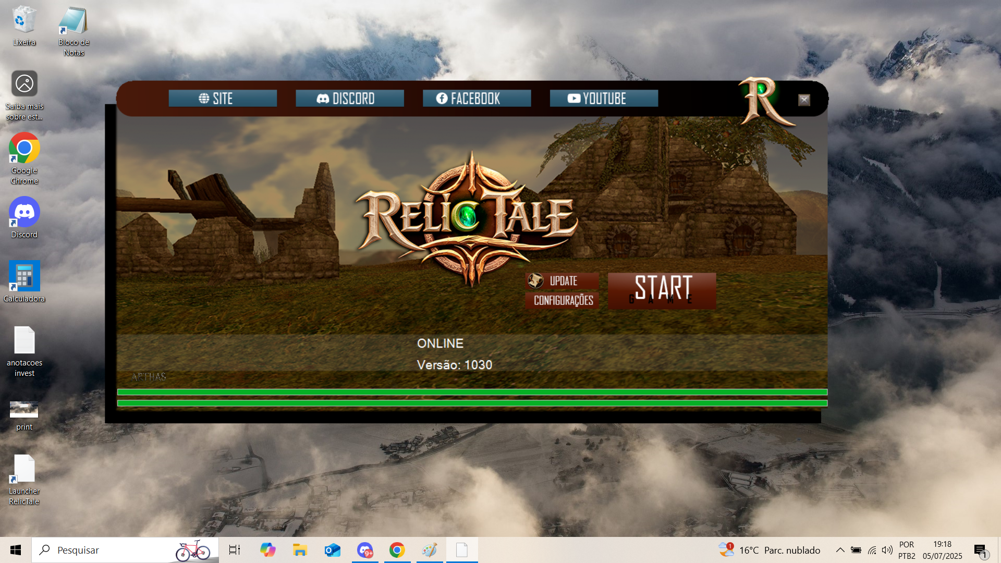Open the notification center icon
The height and width of the screenshot is (563, 1001).
click(981, 550)
